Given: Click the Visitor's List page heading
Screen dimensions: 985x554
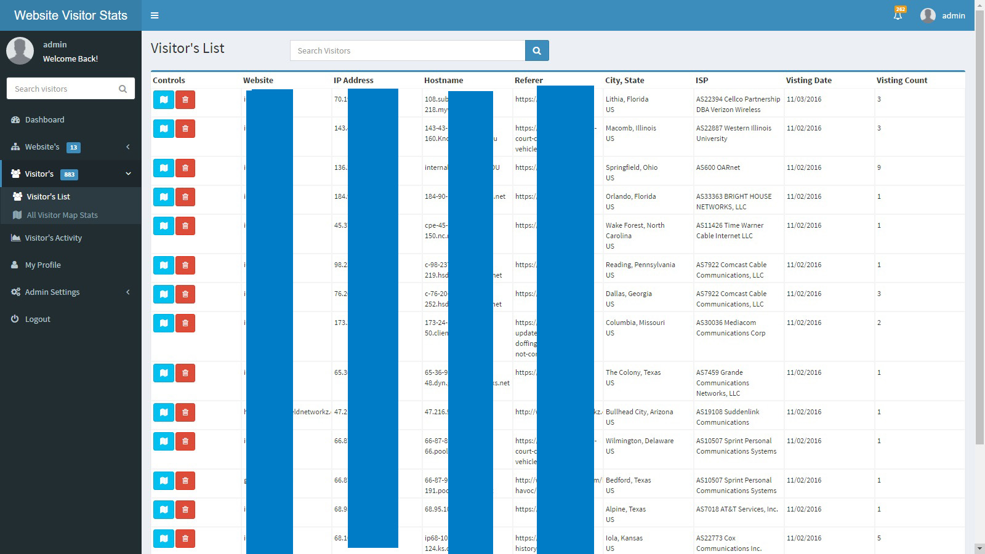Looking at the screenshot, I should (x=188, y=48).
